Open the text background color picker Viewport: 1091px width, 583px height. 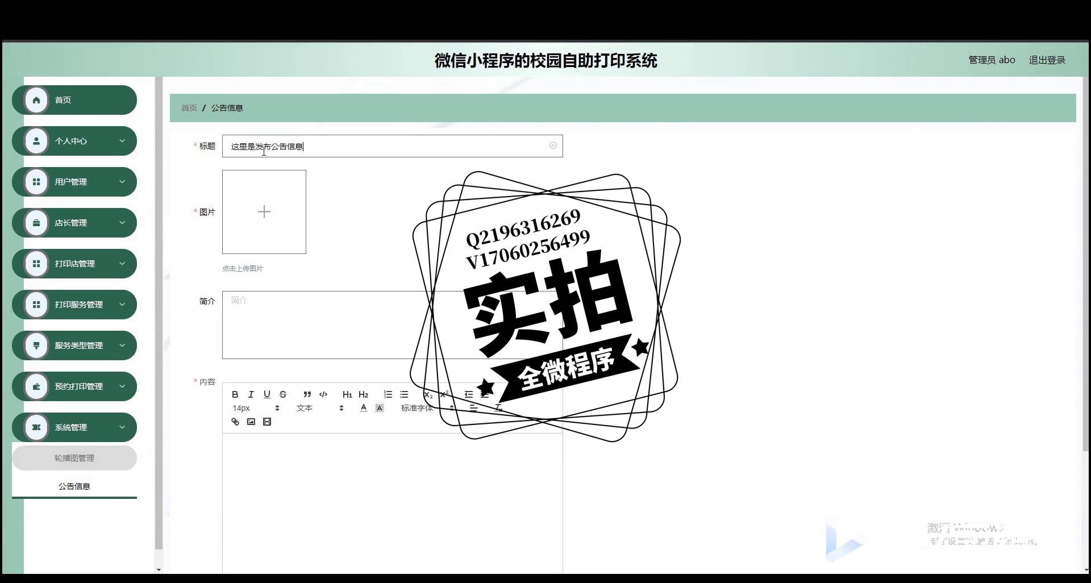coord(380,408)
